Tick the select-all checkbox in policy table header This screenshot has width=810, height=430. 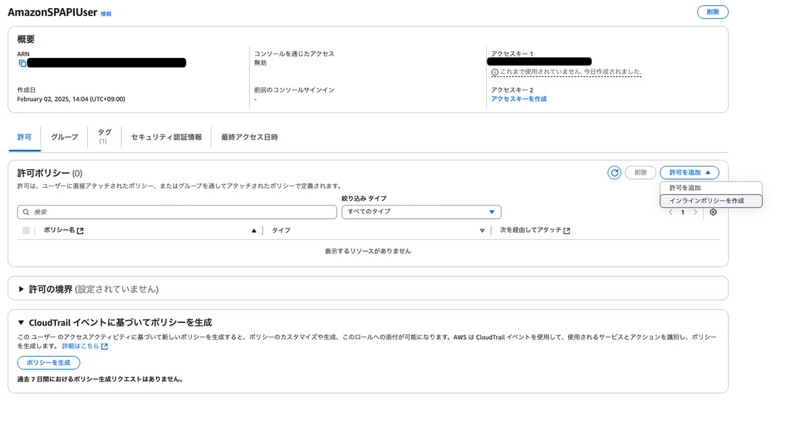26,231
